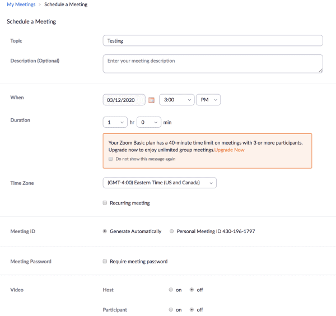Open the 3:00 start time dropdown

coord(177,100)
